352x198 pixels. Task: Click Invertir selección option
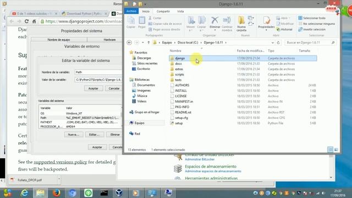[312, 29]
